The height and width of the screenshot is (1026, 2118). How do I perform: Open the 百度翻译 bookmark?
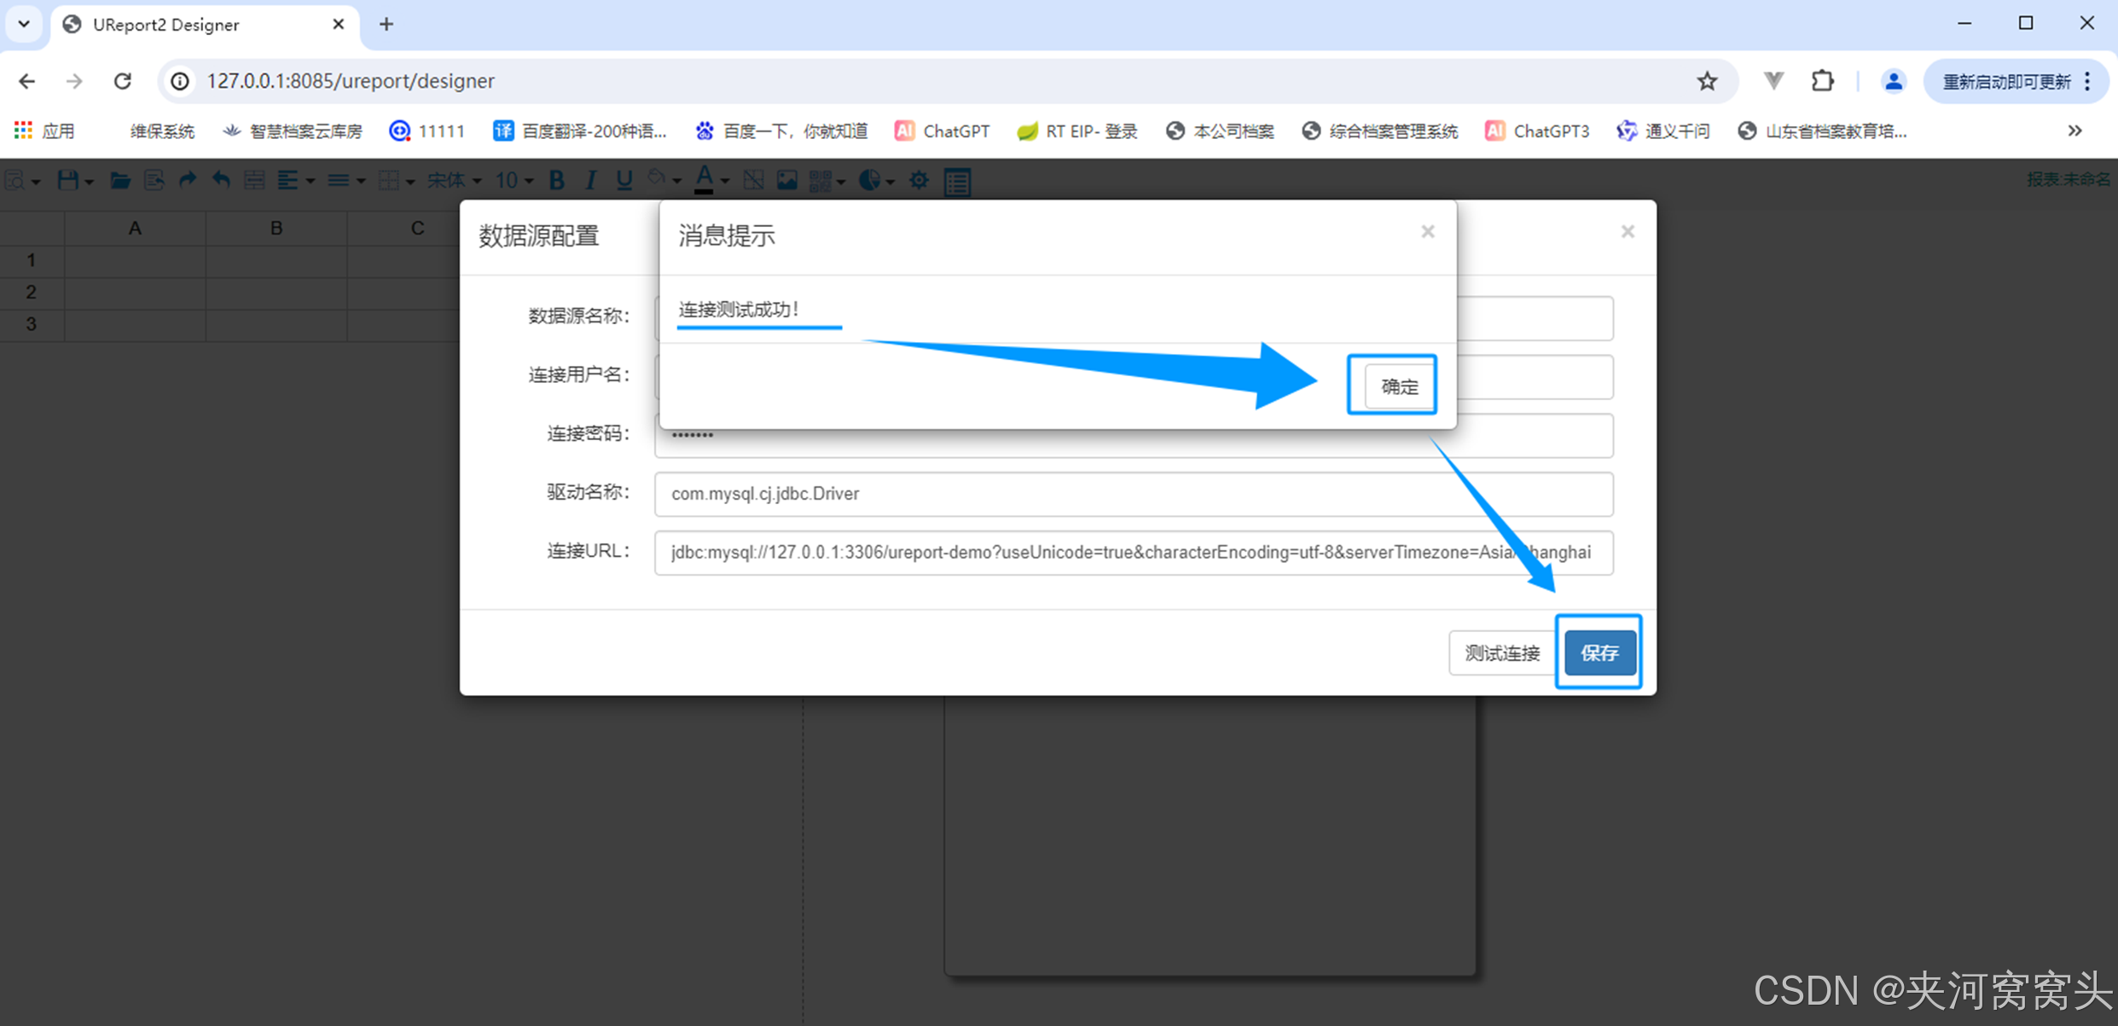coord(579,130)
